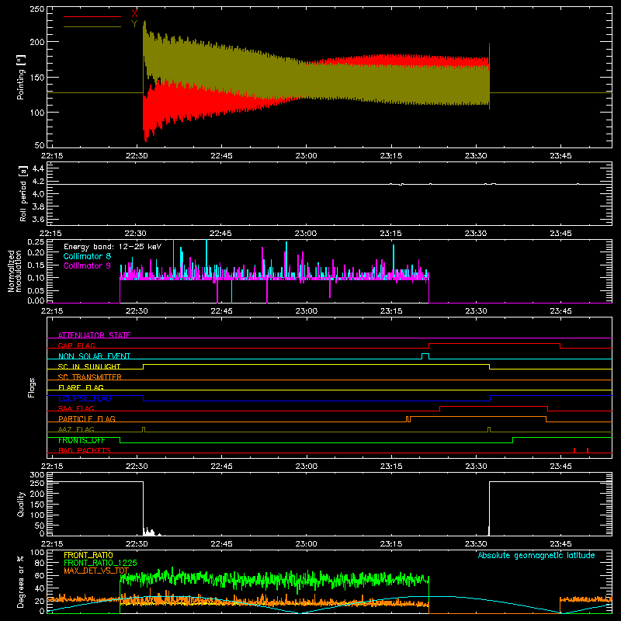This screenshot has height=621, width=621.
Task: Click the first red BAD_PACKETS spike after 23:45
Action: point(574,450)
